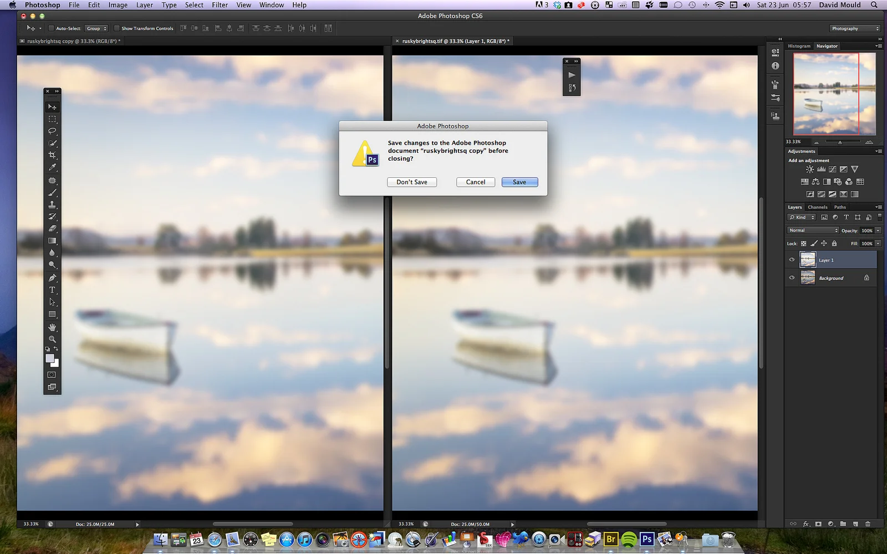Add a Curves adjustment

tap(832, 170)
